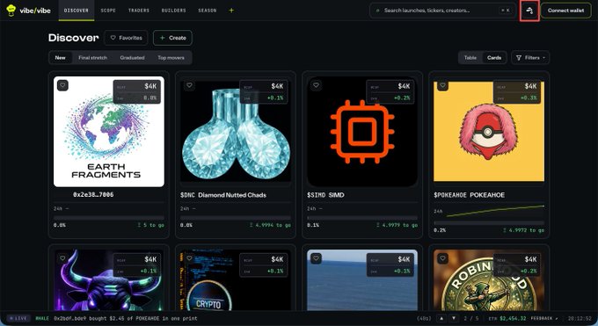Click the FEEDBACK link in the status bar
Screen dimensions: 598x326
click(544, 318)
